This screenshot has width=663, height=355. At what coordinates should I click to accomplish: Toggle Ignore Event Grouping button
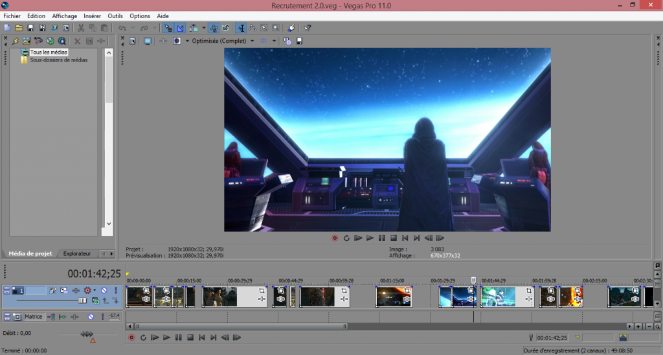226,28
